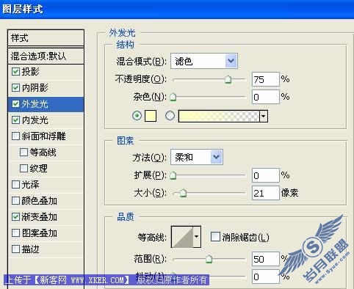Open the 光泽 satin settings row

pyautogui.click(x=46, y=185)
